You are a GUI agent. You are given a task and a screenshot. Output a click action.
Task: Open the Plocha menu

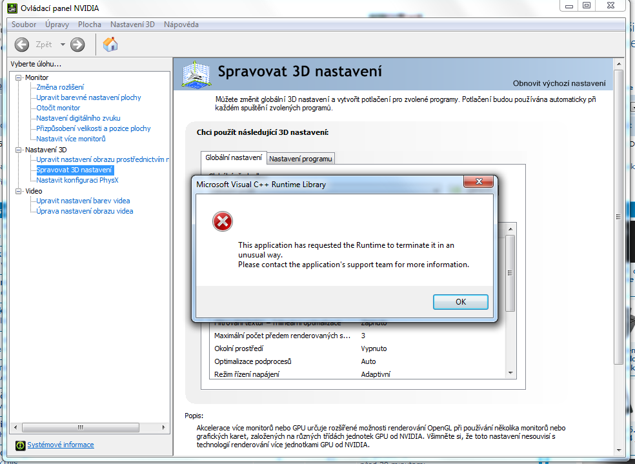[90, 25]
